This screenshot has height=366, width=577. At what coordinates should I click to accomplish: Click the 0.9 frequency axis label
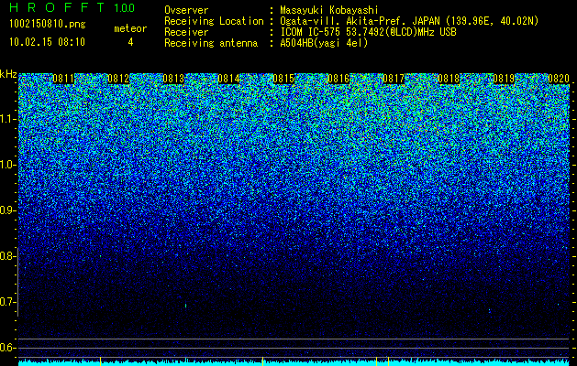click(8, 210)
